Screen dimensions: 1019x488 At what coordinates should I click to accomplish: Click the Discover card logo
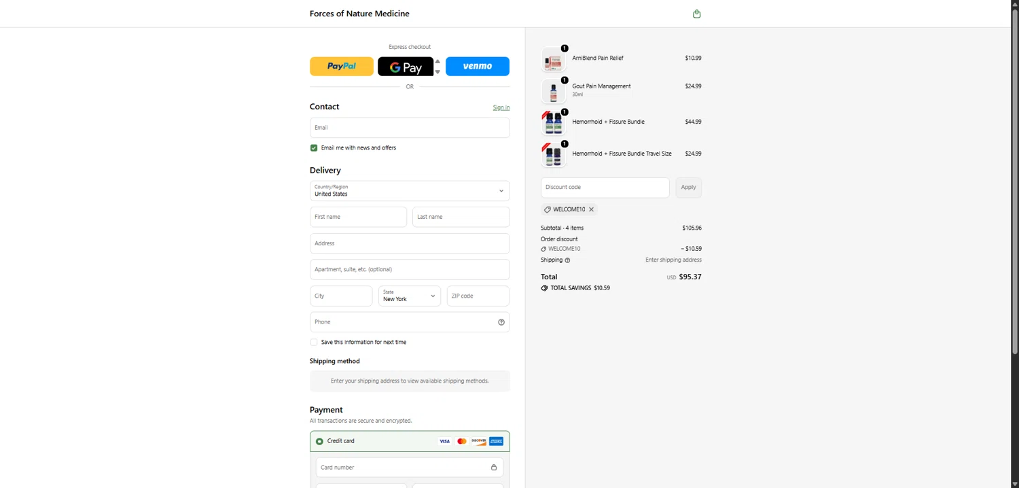479,441
